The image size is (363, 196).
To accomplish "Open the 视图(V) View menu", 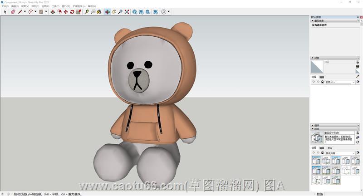I will click(25, 6).
